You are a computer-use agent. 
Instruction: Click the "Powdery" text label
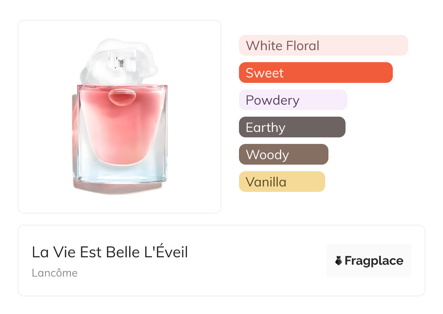tap(272, 100)
